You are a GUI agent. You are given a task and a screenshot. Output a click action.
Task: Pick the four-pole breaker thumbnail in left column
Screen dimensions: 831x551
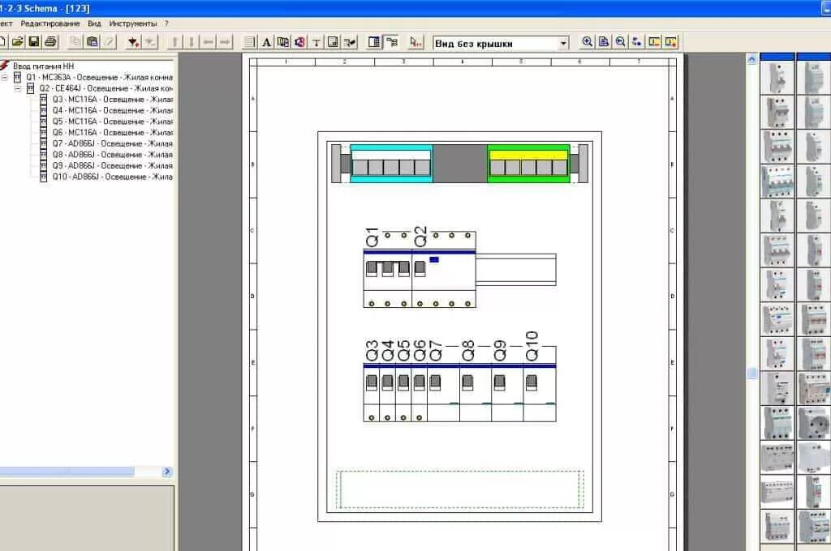[x=777, y=181]
